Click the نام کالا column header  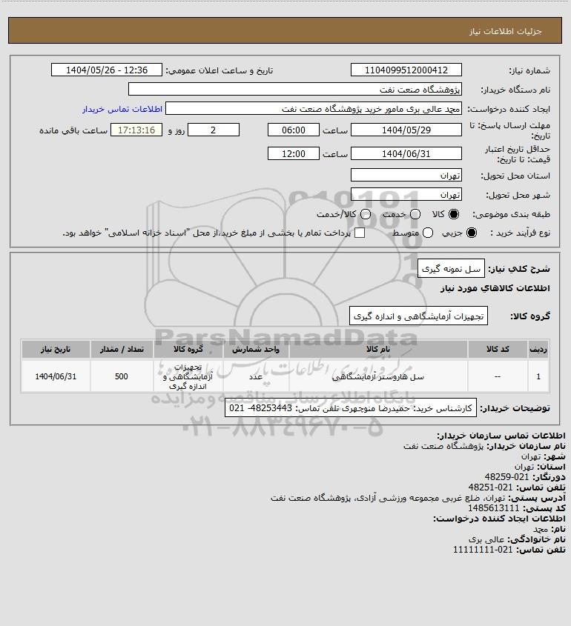point(378,350)
